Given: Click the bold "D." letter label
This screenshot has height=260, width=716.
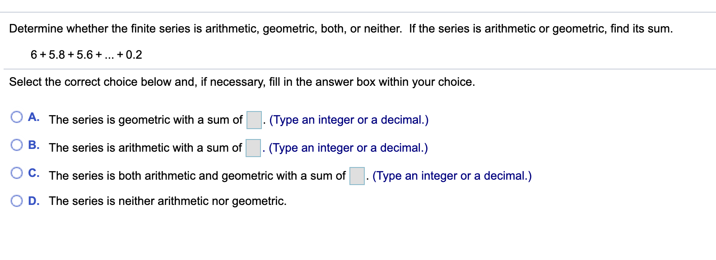Looking at the screenshot, I should click(33, 201).
